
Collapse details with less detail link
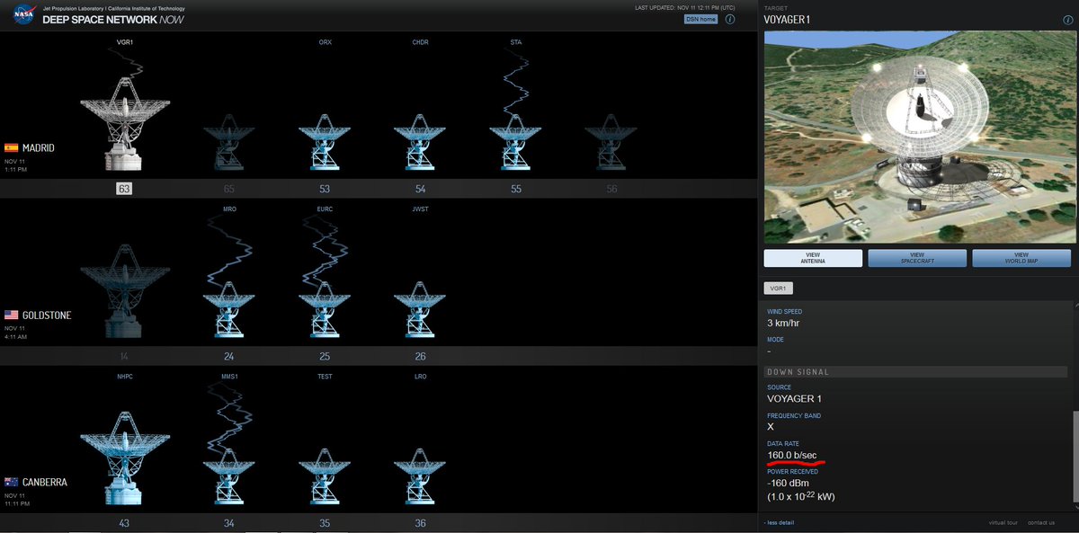tap(779, 522)
